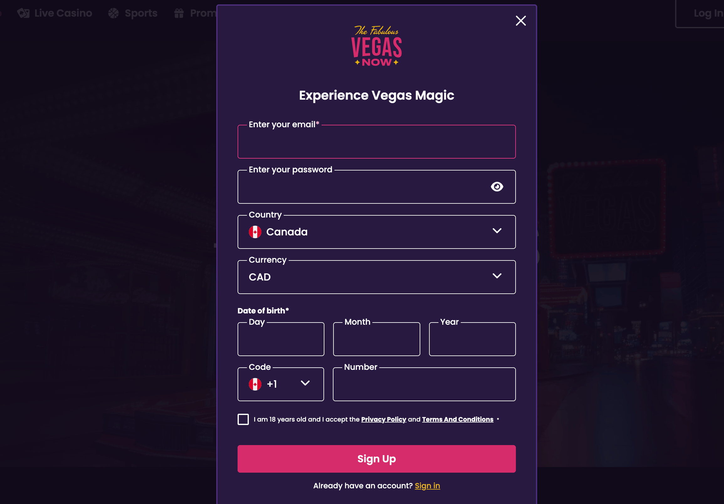
Task: Expand the phone Code +1 dropdown
Action: coord(281,384)
